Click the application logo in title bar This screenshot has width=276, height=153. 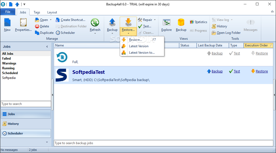3,4
